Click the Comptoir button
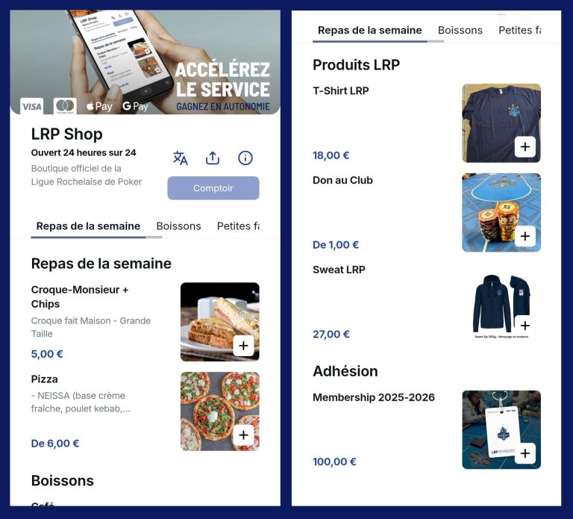573x519 pixels. click(213, 188)
